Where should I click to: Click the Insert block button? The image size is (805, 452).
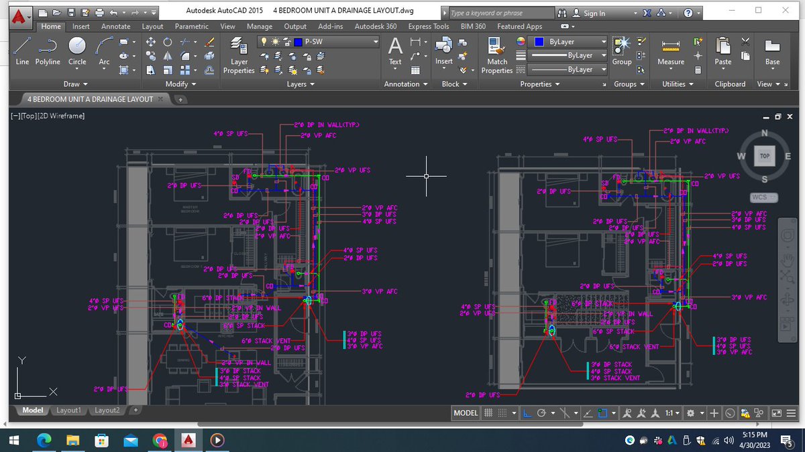tap(444, 51)
